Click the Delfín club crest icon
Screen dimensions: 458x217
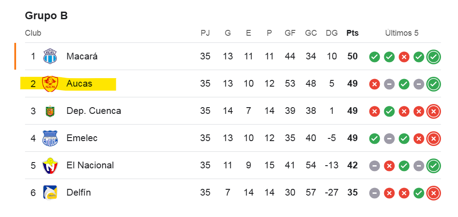[x=50, y=192]
